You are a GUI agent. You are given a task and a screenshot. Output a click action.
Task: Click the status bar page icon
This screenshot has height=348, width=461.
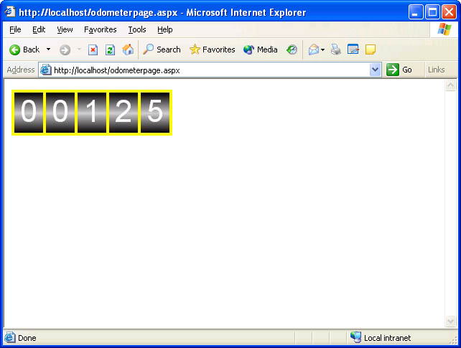[x=9, y=337]
